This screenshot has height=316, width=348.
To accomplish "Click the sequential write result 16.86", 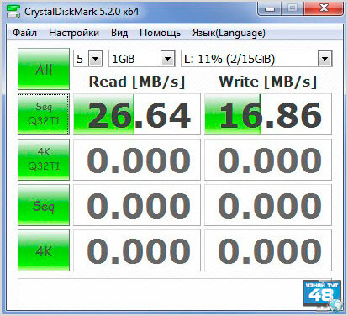I will [268, 114].
